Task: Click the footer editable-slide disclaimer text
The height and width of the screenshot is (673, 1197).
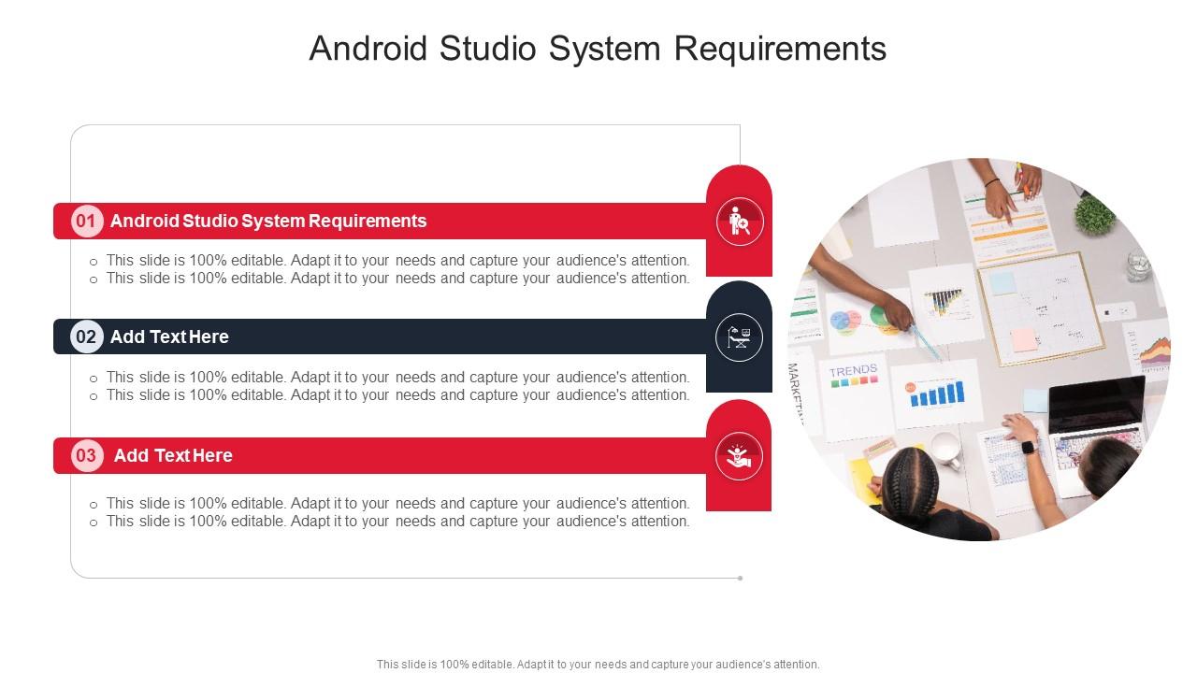Action: point(597,664)
